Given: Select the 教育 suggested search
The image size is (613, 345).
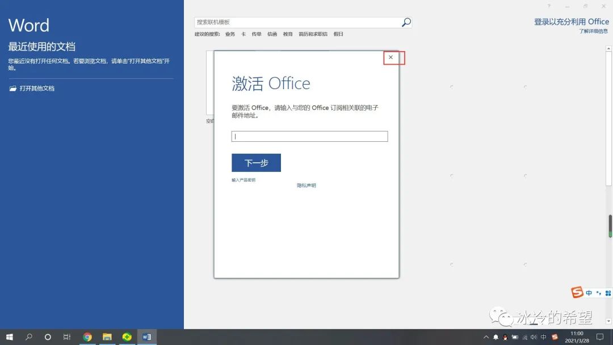Looking at the screenshot, I should pos(288,35).
